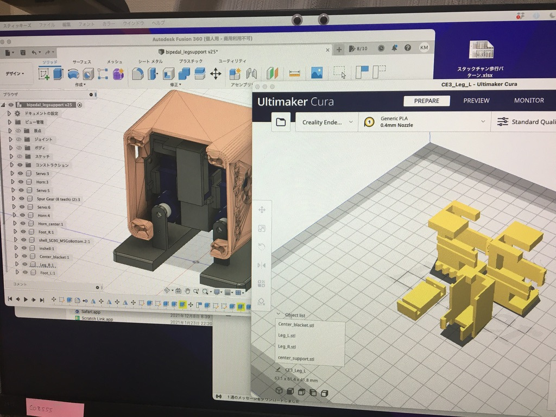Open the シート メタル tab in Fusion
Screen dimensions: 556x417
click(150, 61)
